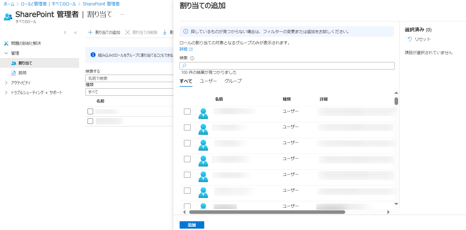This screenshot has width=466, height=230.
Task: Click the download arrow icon in toolbar
Action: [x=165, y=32]
